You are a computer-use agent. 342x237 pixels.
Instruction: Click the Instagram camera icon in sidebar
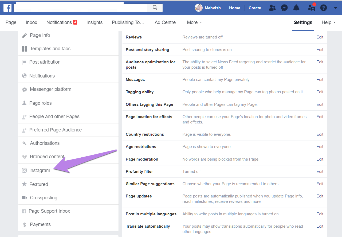(24, 170)
